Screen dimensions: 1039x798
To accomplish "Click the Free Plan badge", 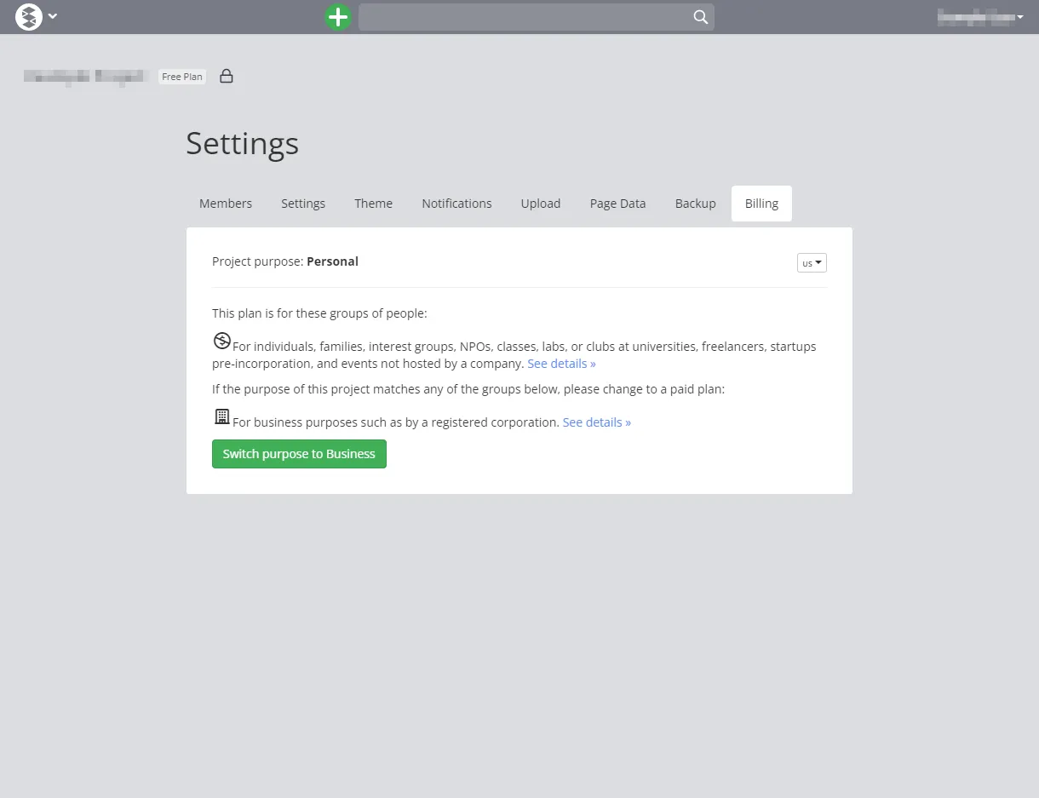I will coord(182,77).
